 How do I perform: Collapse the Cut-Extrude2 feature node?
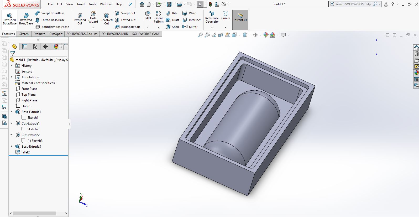click(12, 135)
